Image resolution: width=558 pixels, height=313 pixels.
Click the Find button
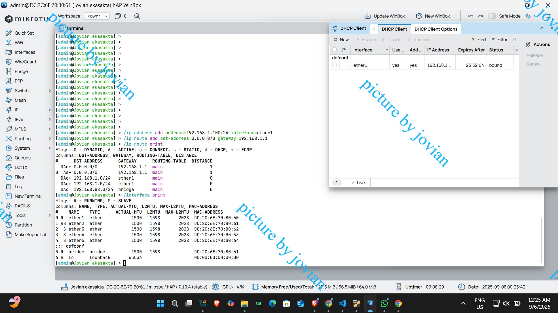point(479,40)
